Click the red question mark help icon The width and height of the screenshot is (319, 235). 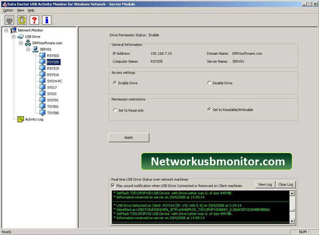click(x=34, y=20)
